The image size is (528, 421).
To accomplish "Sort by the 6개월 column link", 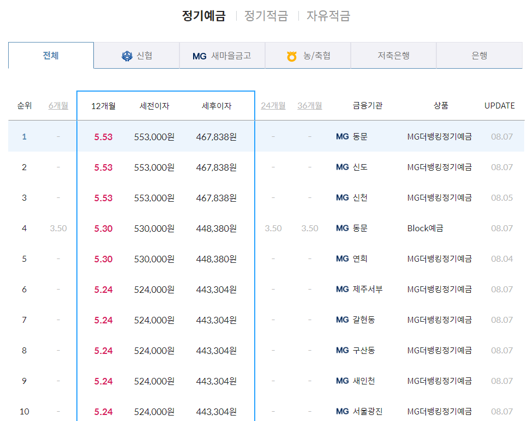I will click(58, 106).
